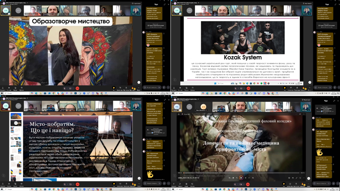This screenshot has height=191, width=340.
Task: Select headphones man tile in Образотворче мистецтво window
Action: point(50,10)
